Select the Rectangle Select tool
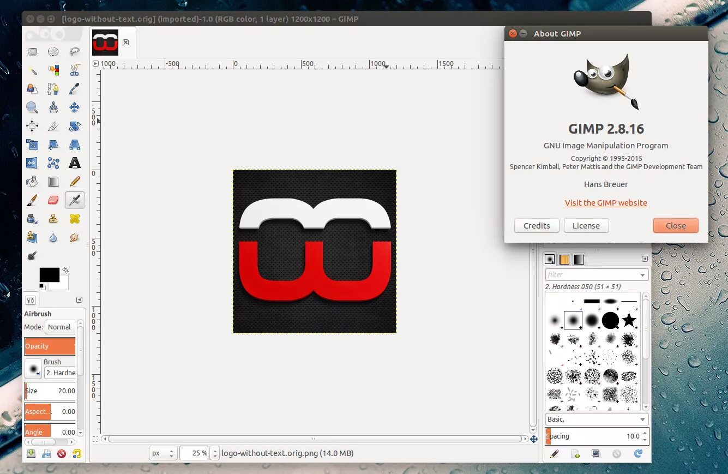Screen dimensions: 728x474 [32, 52]
